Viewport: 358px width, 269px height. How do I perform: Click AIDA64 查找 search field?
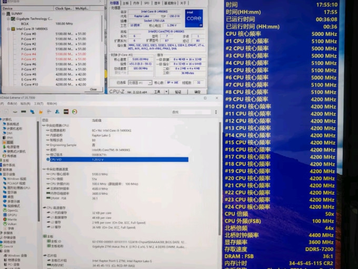click(x=195, y=112)
